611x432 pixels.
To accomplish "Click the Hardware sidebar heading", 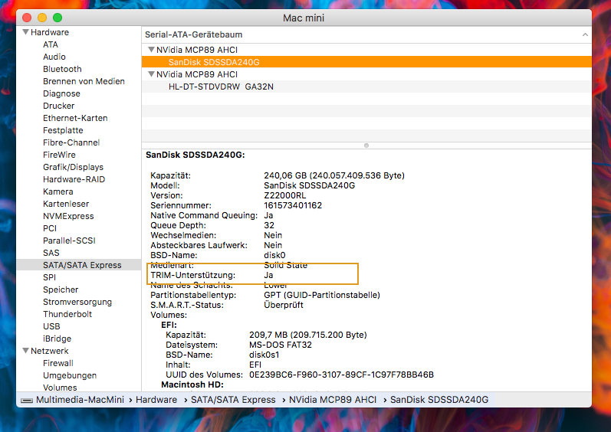I will tap(50, 32).
